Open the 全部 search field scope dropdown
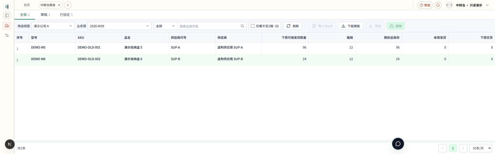 [x=166, y=26]
